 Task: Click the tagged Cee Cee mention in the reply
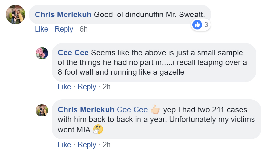coord(132,110)
